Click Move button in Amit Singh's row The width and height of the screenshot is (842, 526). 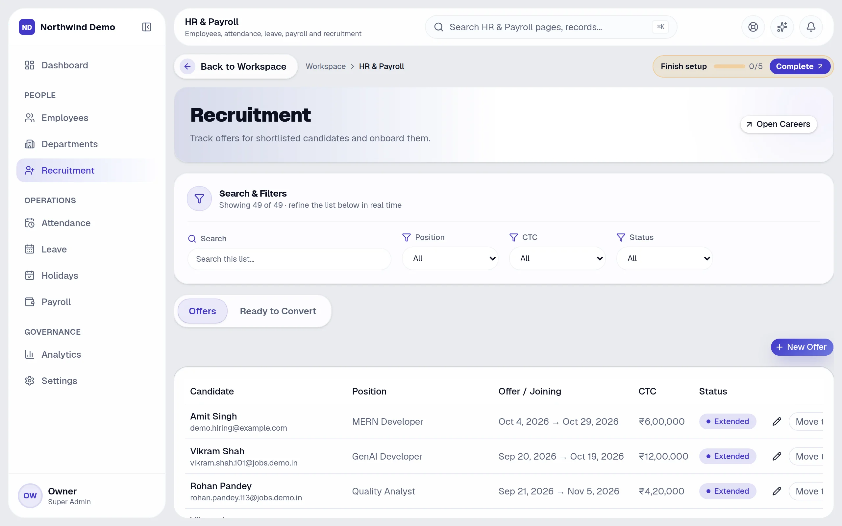806,421
